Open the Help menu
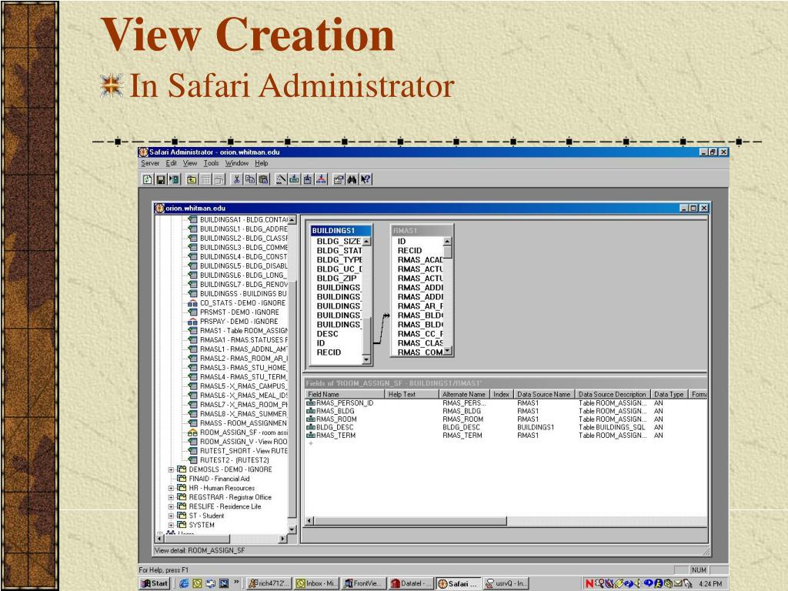The height and width of the screenshot is (591, 788). [x=262, y=163]
